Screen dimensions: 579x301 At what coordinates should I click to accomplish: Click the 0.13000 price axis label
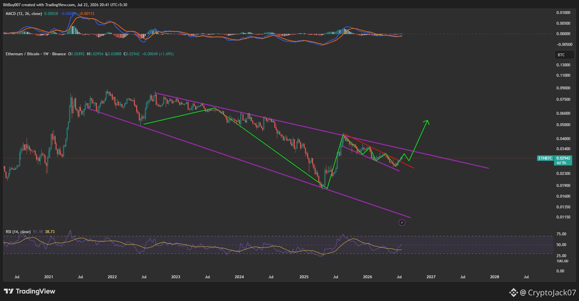tap(563, 65)
